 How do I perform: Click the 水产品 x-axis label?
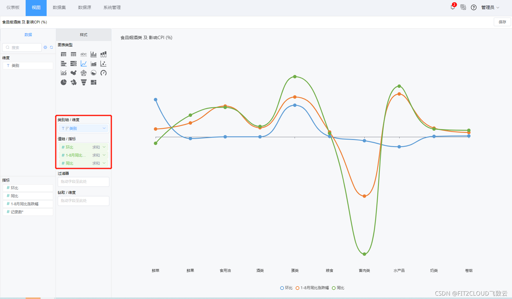(x=399, y=271)
